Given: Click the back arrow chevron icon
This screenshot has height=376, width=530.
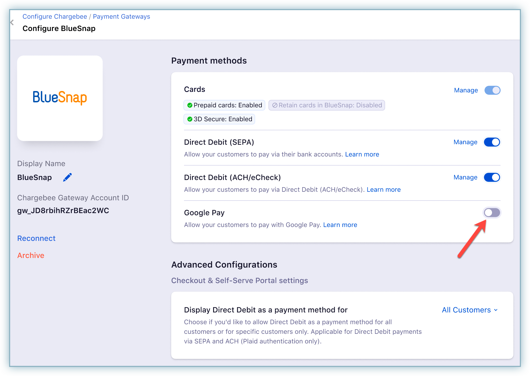Looking at the screenshot, I should [12, 23].
